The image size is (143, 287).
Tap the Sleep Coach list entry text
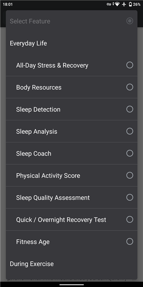pos(33,153)
